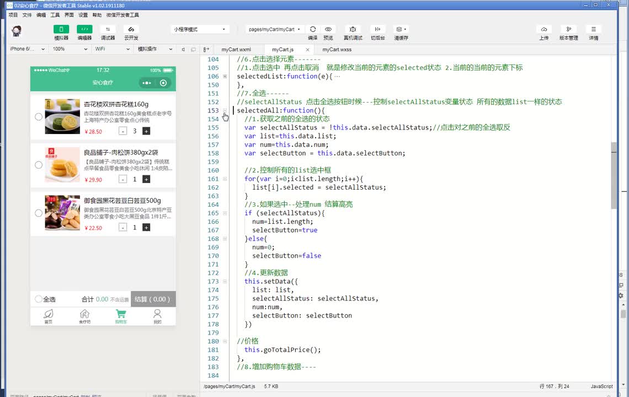The height and width of the screenshot is (397, 629).
Task: Open the 小程序模式 mode dropdown
Action: pyautogui.click(x=200, y=29)
